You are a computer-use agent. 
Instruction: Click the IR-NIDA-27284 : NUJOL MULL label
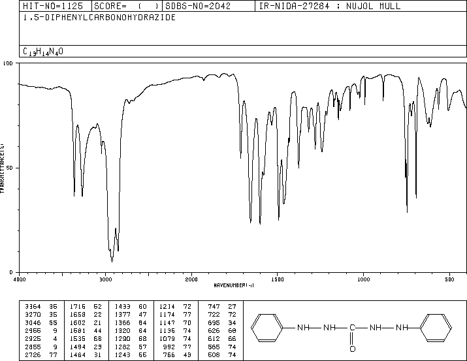click(x=330, y=6)
